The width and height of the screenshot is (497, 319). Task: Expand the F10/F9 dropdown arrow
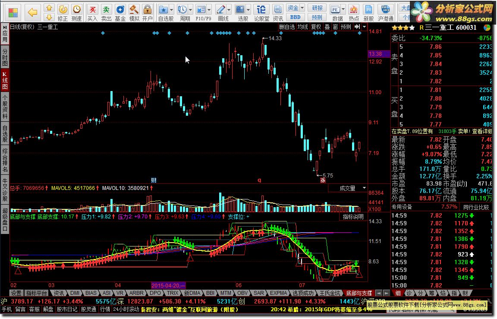pyautogui.click(x=209, y=10)
